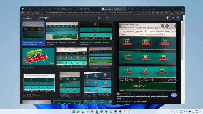The height and width of the screenshot is (114, 203).
Task: Open the Philips 242E1 forum thumbnail
Action: pos(70,83)
